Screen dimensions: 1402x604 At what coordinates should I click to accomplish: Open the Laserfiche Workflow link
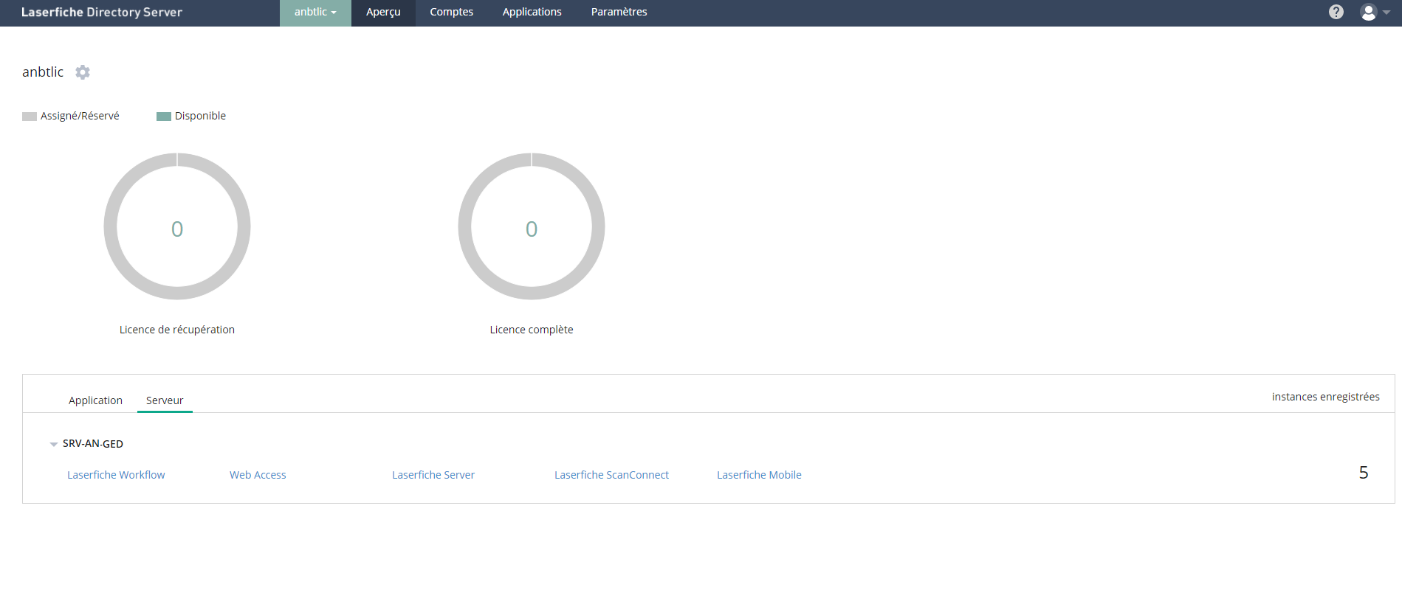click(116, 475)
